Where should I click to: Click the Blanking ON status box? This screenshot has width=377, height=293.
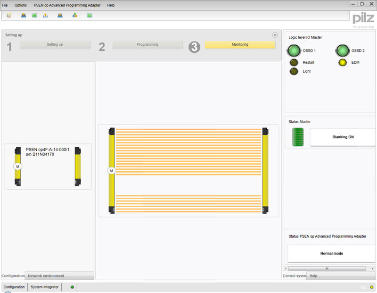[343, 137]
